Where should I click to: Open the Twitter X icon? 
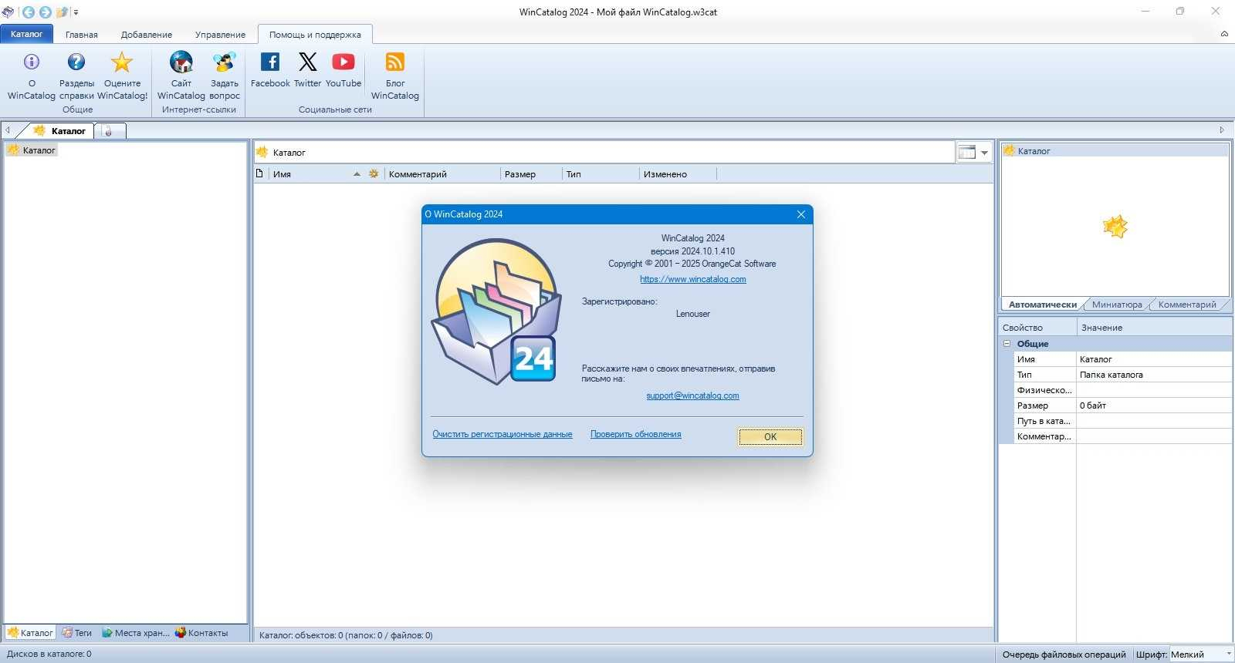[x=307, y=62]
